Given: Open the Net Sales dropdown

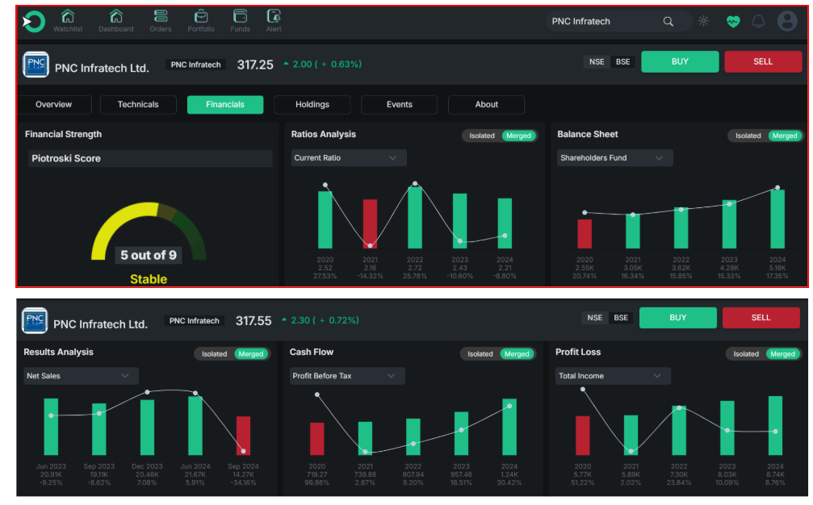Looking at the screenshot, I should click(81, 376).
